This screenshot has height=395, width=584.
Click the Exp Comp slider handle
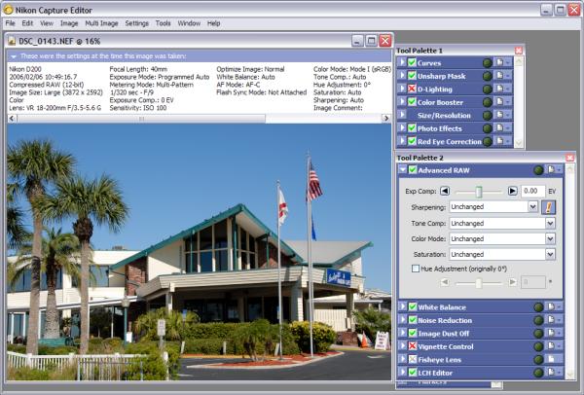coord(479,191)
